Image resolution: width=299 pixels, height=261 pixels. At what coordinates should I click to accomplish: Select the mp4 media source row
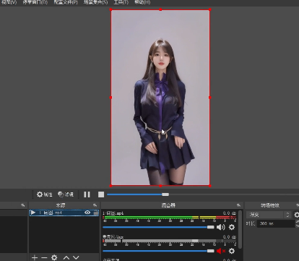[x=64, y=213]
